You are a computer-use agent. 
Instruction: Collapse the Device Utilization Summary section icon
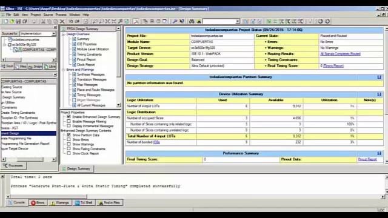tap(379, 94)
